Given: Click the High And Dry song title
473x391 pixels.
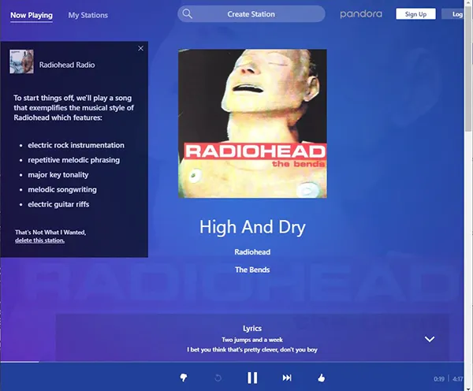Looking at the screenshot, I should (x=252, y=227).
